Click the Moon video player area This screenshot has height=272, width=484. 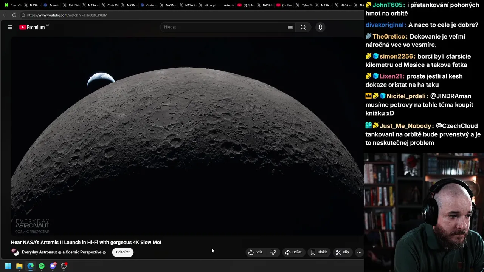click(187, 136)
